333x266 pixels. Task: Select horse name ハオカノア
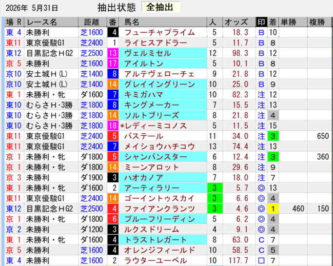[x=144, y=178]
